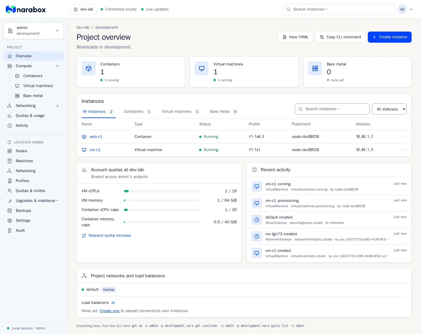The height and width of the screenshot is (334, 421).
Task: Click the View YAML button
Action: pos(295,37)
